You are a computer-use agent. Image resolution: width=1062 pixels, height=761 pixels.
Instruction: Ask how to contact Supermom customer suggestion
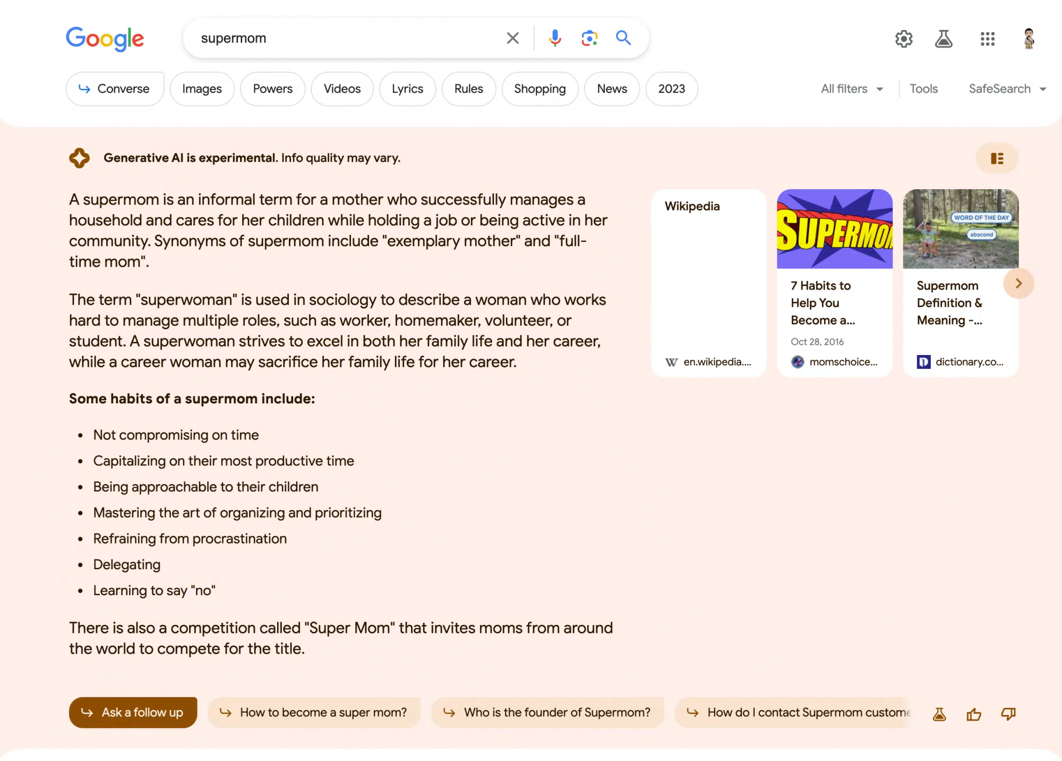[793, 713]
